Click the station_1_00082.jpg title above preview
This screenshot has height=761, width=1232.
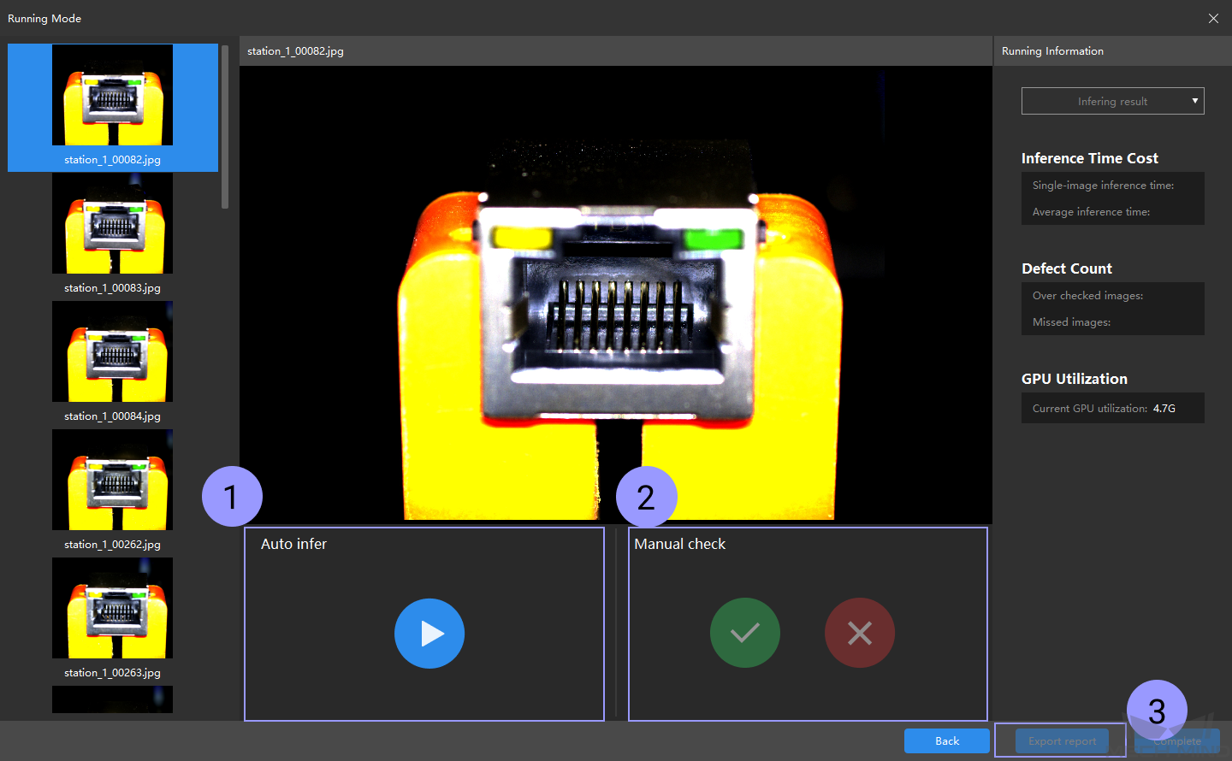tap(295, 50)
